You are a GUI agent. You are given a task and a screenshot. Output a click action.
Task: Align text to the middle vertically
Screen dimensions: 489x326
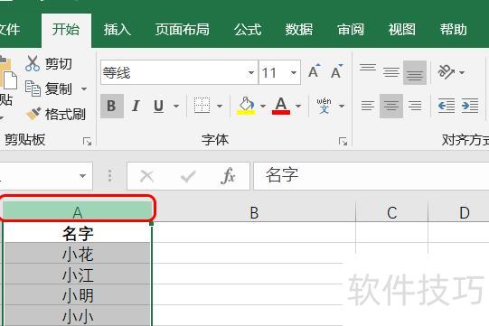click(391, 72)
